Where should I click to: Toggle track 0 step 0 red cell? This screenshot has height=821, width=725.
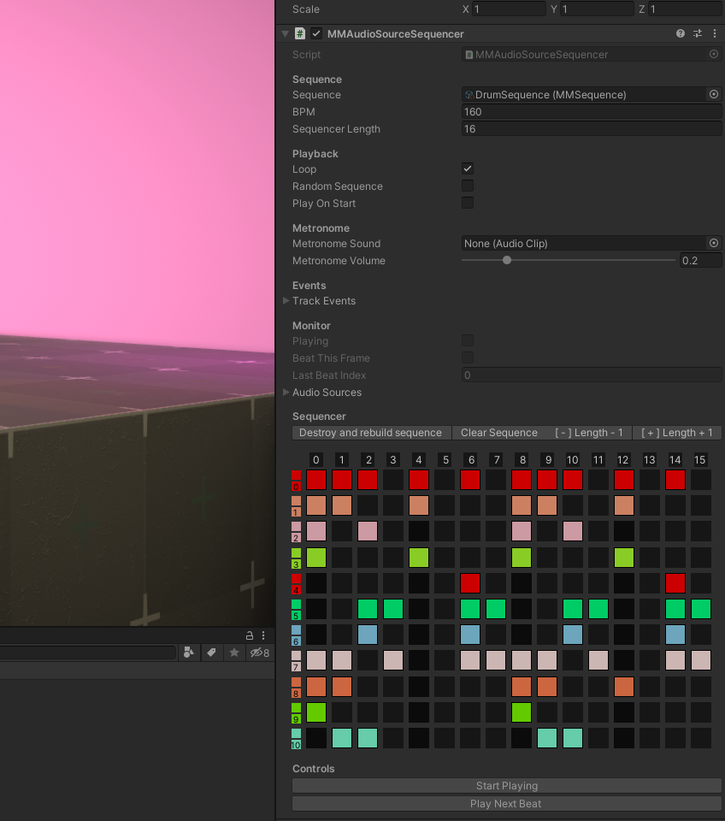click(316, 480)
